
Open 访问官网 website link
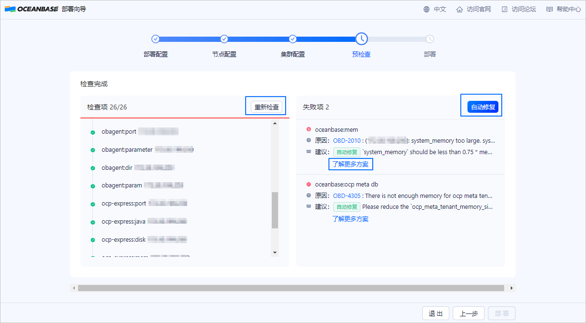coord(473,10)
